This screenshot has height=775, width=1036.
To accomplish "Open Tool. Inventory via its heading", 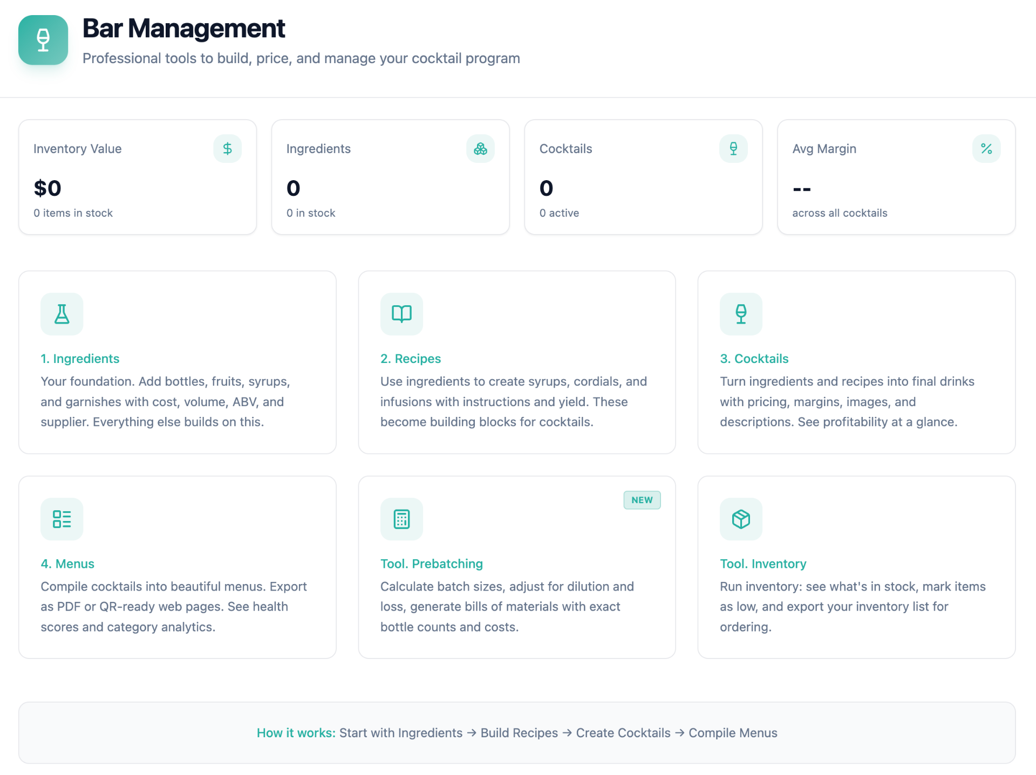I will (763, 563).
